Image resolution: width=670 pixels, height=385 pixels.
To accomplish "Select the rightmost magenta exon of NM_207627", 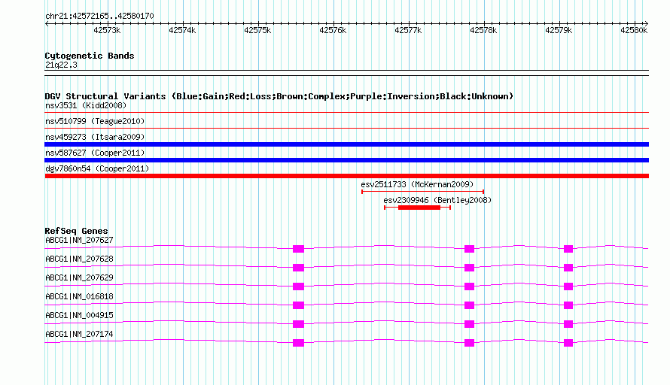I will point(568,249).
